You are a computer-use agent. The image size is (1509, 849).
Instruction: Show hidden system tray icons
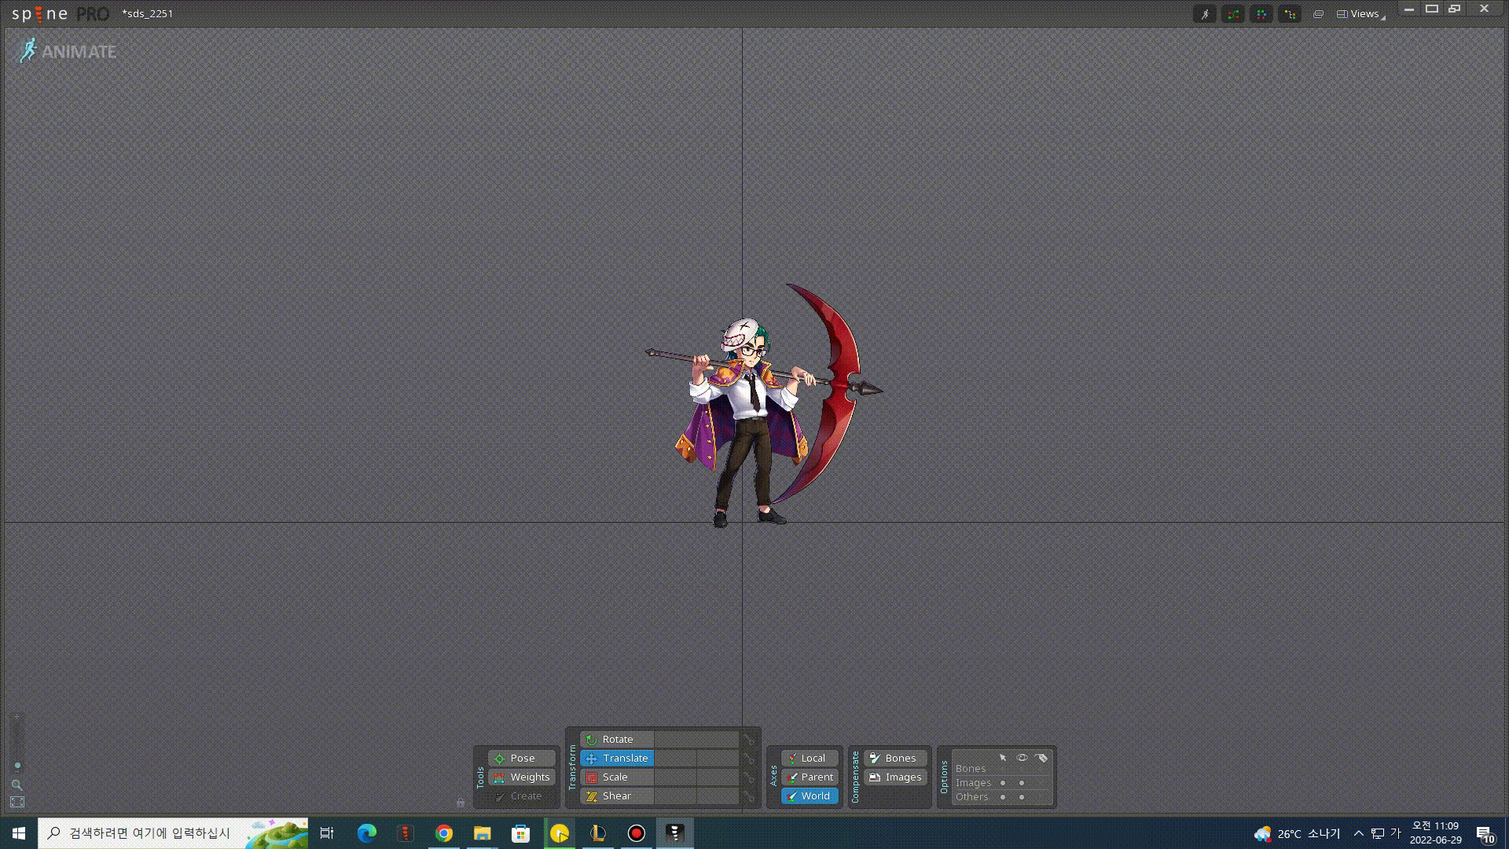coord(1358,833)
